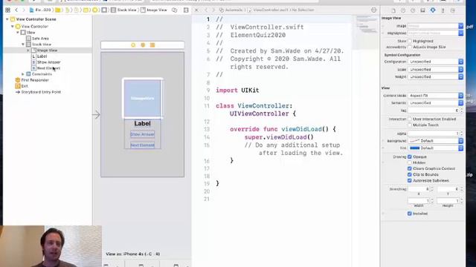Click the View square icon in the jump bar
The height and width of the screenshot is (267, 476).
click(104, 10)
